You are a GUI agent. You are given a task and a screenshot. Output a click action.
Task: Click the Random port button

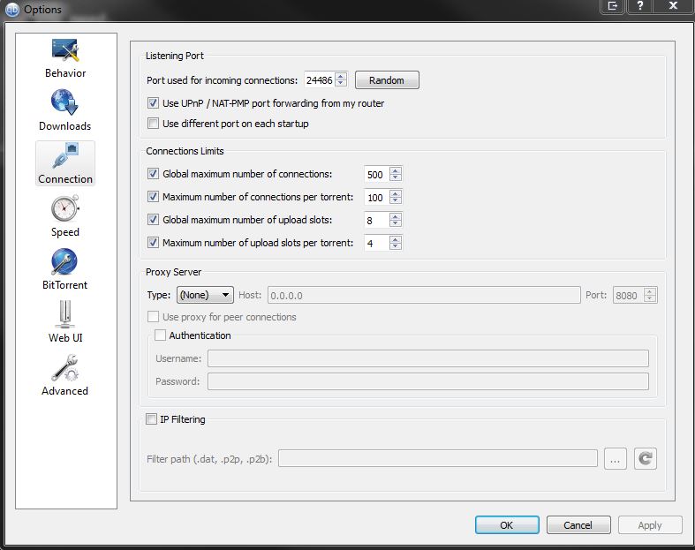(x=387, y=80)
